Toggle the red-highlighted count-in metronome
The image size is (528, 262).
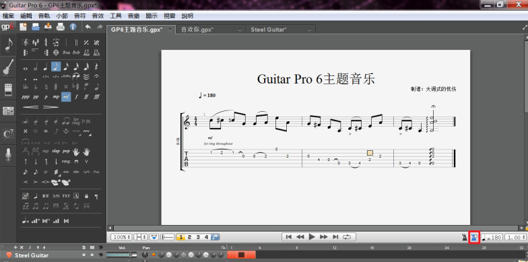pos(474,237)
